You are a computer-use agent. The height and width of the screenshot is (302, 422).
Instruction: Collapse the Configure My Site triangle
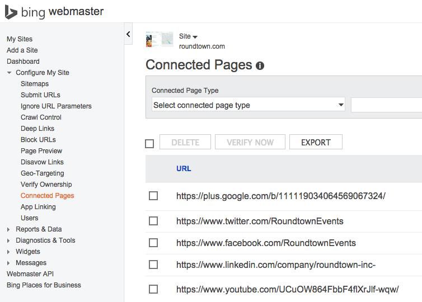click(x=9, y=73)
